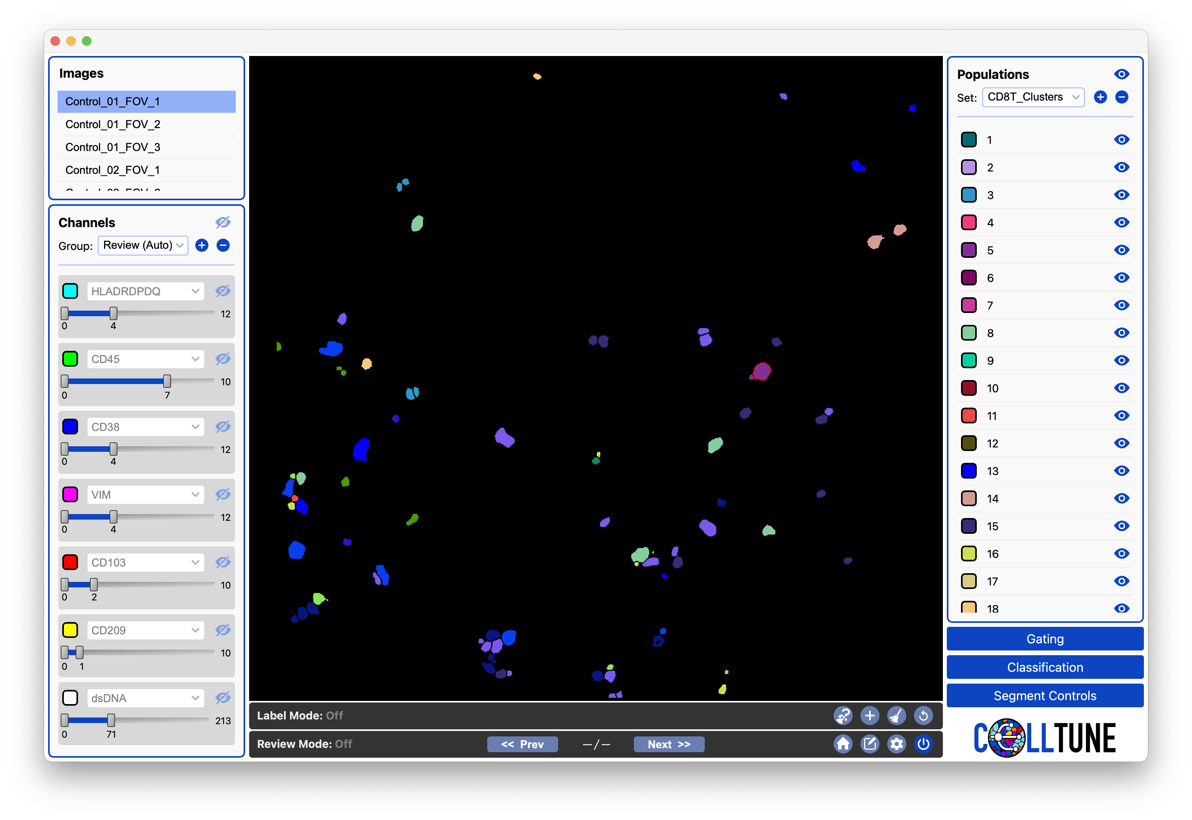1192x820 pixels.
Task: Open the edit/annotate icon near Review Mode
Action: (x=870, y=744)
